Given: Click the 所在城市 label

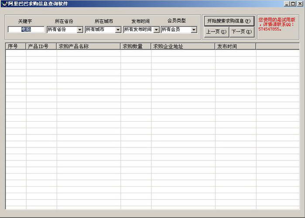Looking at the screenshot, I should pyautogui.click(x=104, y=21).
